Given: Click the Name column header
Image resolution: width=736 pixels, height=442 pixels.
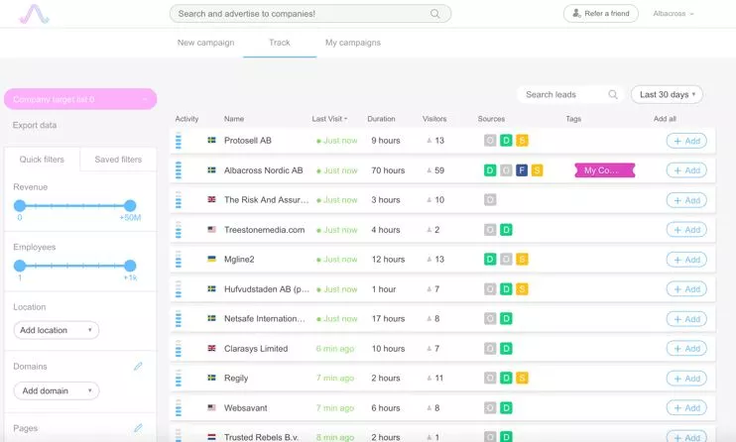Looking at the screenshot, I should (x=234, y=119).
